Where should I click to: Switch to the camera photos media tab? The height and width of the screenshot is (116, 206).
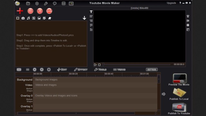point(23,18)
